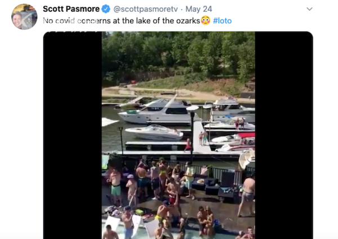Click the blue verified badge
The image size is (338, 239).
[x=106, y=9]
